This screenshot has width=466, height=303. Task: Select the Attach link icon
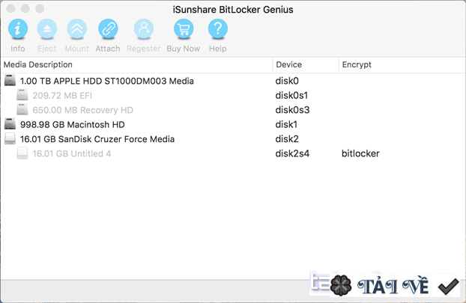tap(108, 28)
